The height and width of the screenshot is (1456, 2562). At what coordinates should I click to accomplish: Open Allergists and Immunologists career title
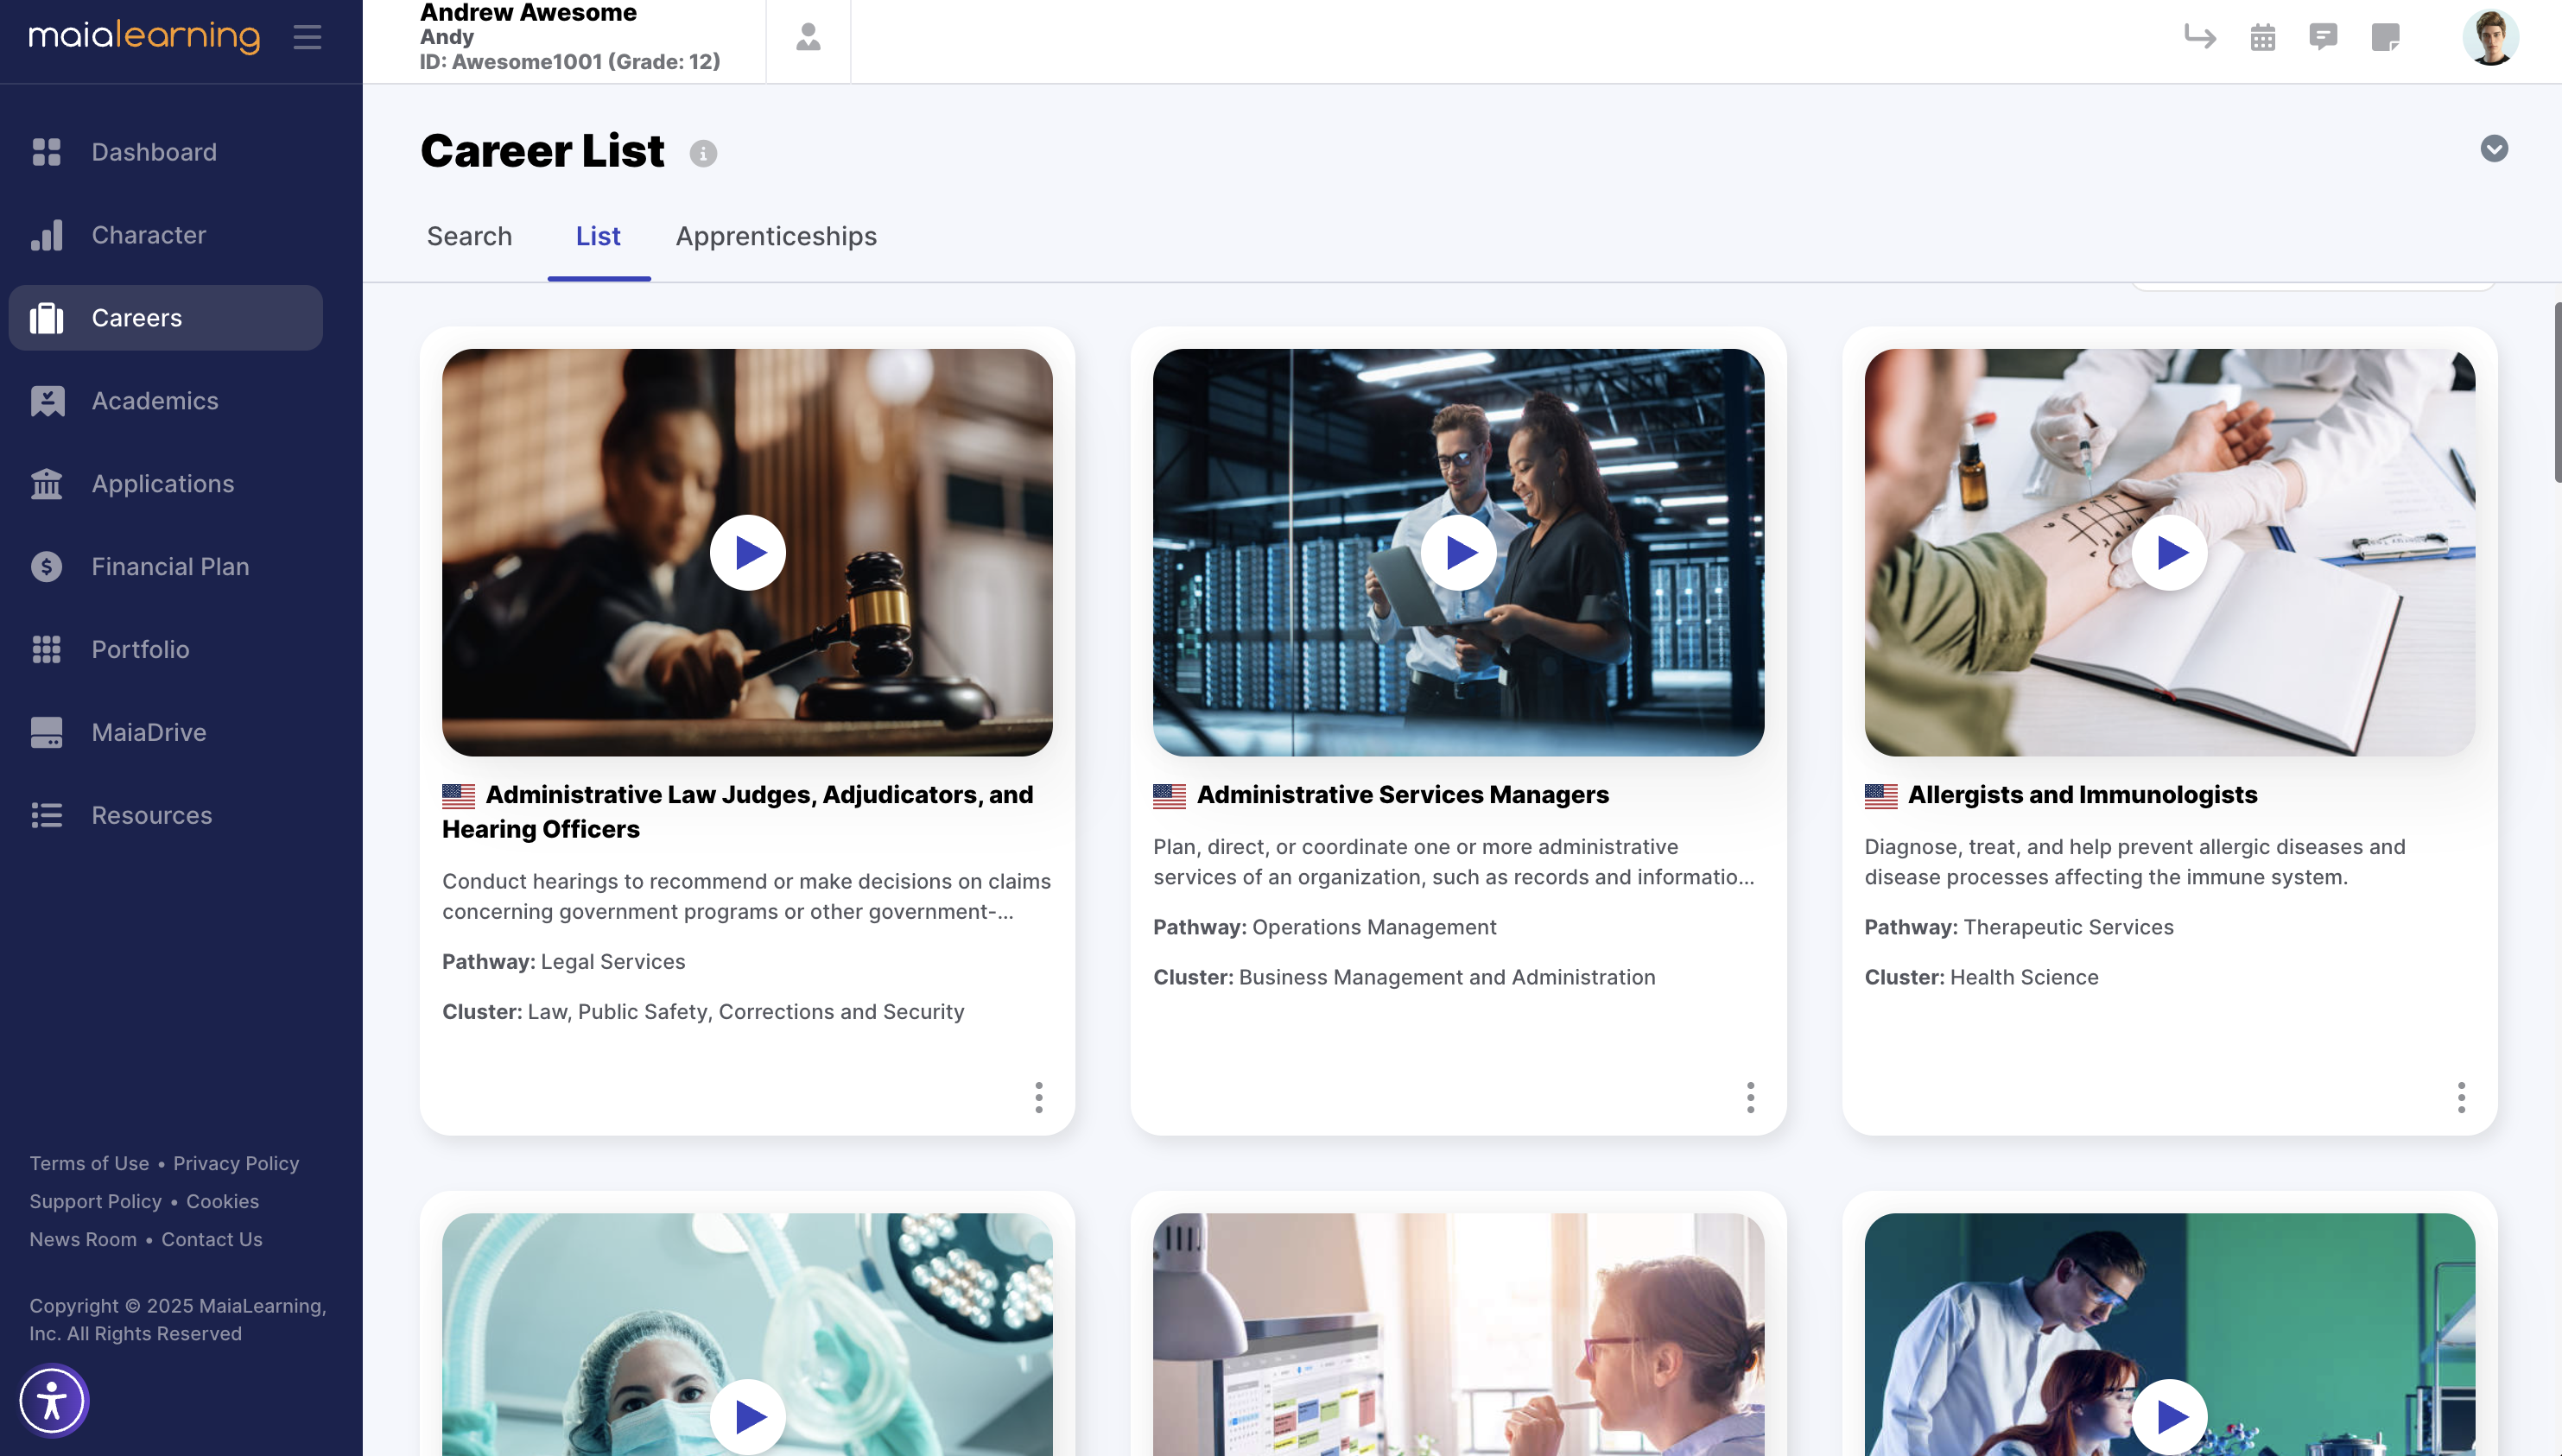[2082, 795]
